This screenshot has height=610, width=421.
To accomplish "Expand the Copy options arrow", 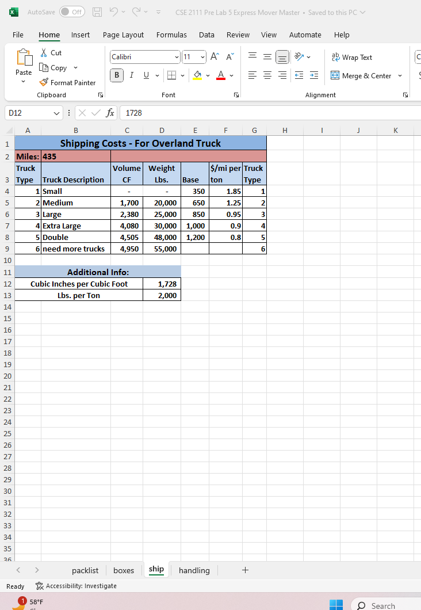I will (x=75, y=68).
